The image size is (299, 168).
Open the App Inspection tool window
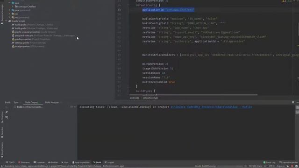coord(81,162)
